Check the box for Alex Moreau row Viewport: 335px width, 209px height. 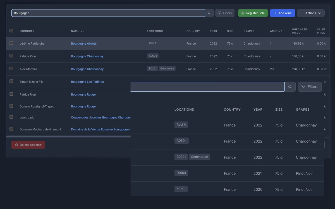pyautogui.click(x=11, y=69)
